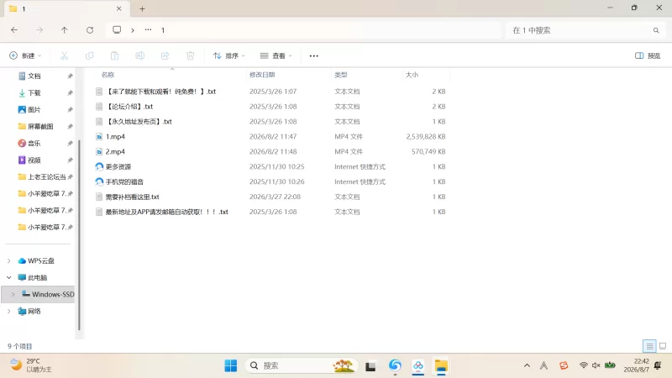
Task: Click the search box 在 1 中搜索
Action: click(584, 30)
